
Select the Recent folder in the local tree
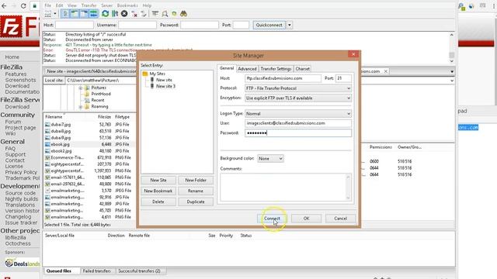pos(98,100)
